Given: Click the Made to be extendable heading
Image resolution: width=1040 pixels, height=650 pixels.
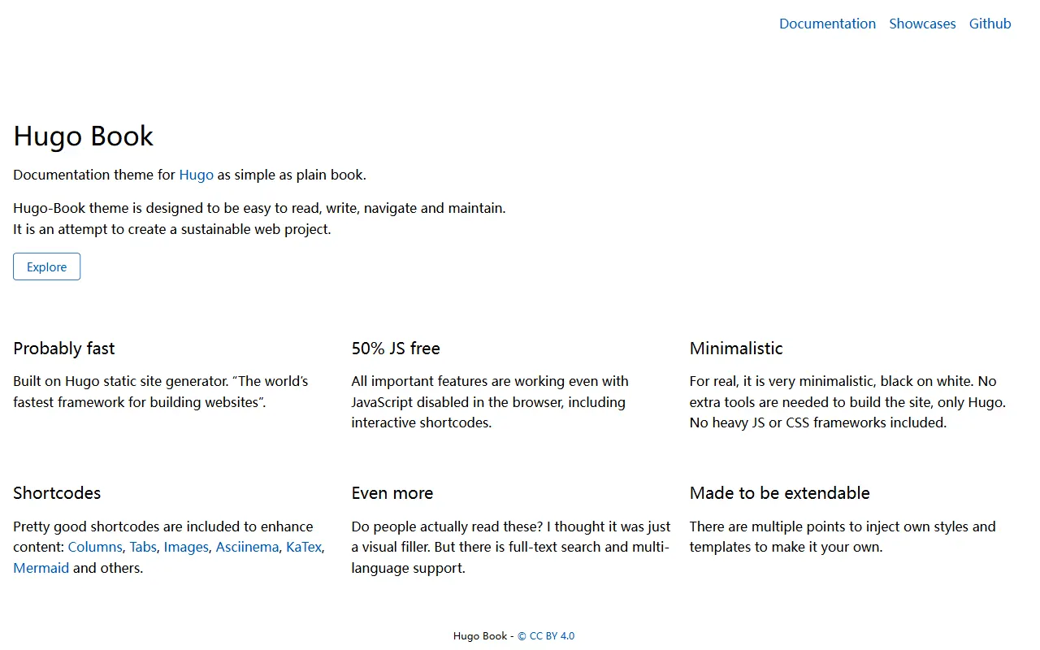Looking at the screenshot, I should (x=780, y=493).
